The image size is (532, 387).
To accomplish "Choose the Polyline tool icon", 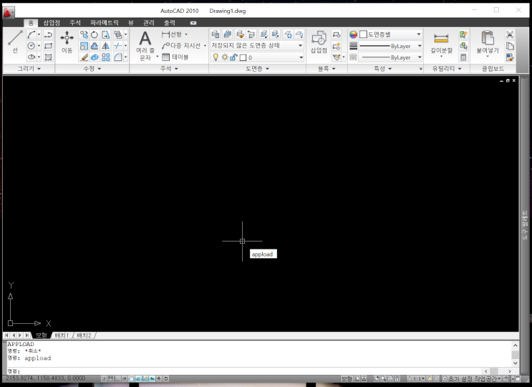I will coord(48,34).
